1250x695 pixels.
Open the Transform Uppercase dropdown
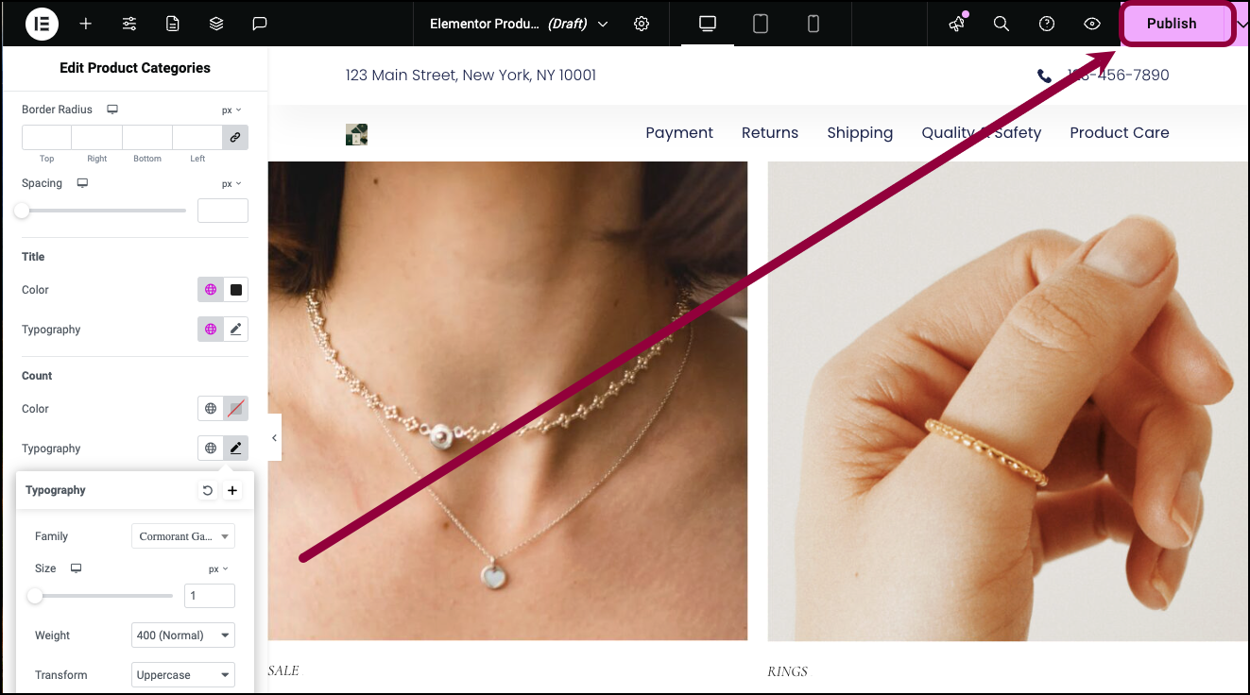coord(183,675)
